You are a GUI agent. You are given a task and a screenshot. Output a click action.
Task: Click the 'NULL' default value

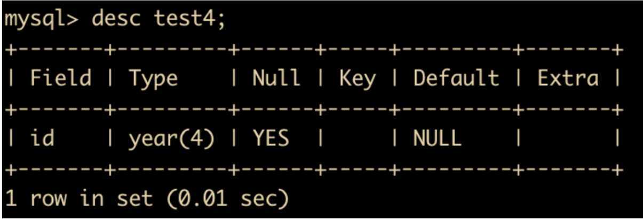point(437,139)
